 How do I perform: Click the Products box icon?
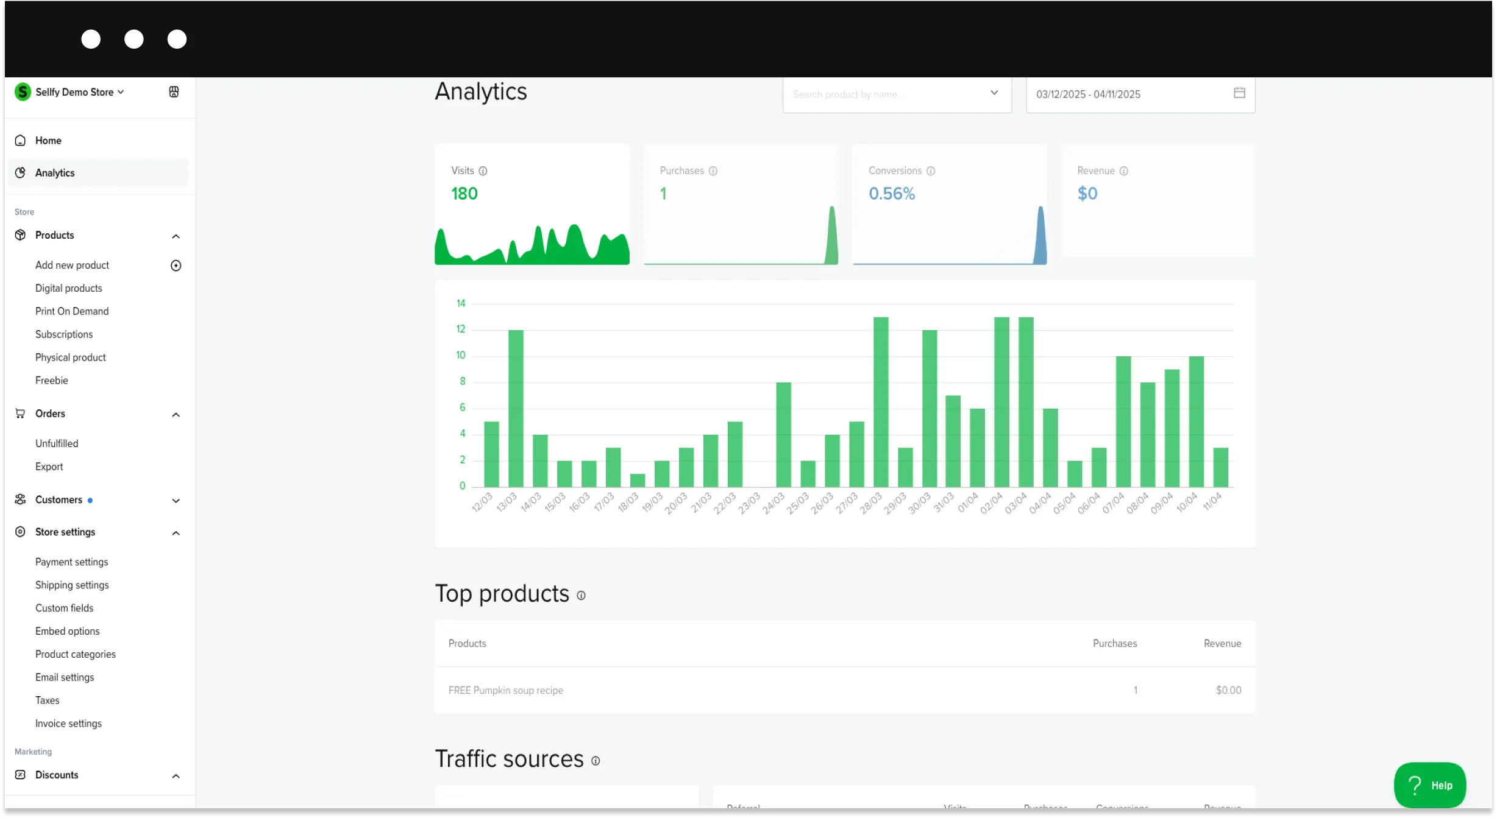(x=20, y=235)
